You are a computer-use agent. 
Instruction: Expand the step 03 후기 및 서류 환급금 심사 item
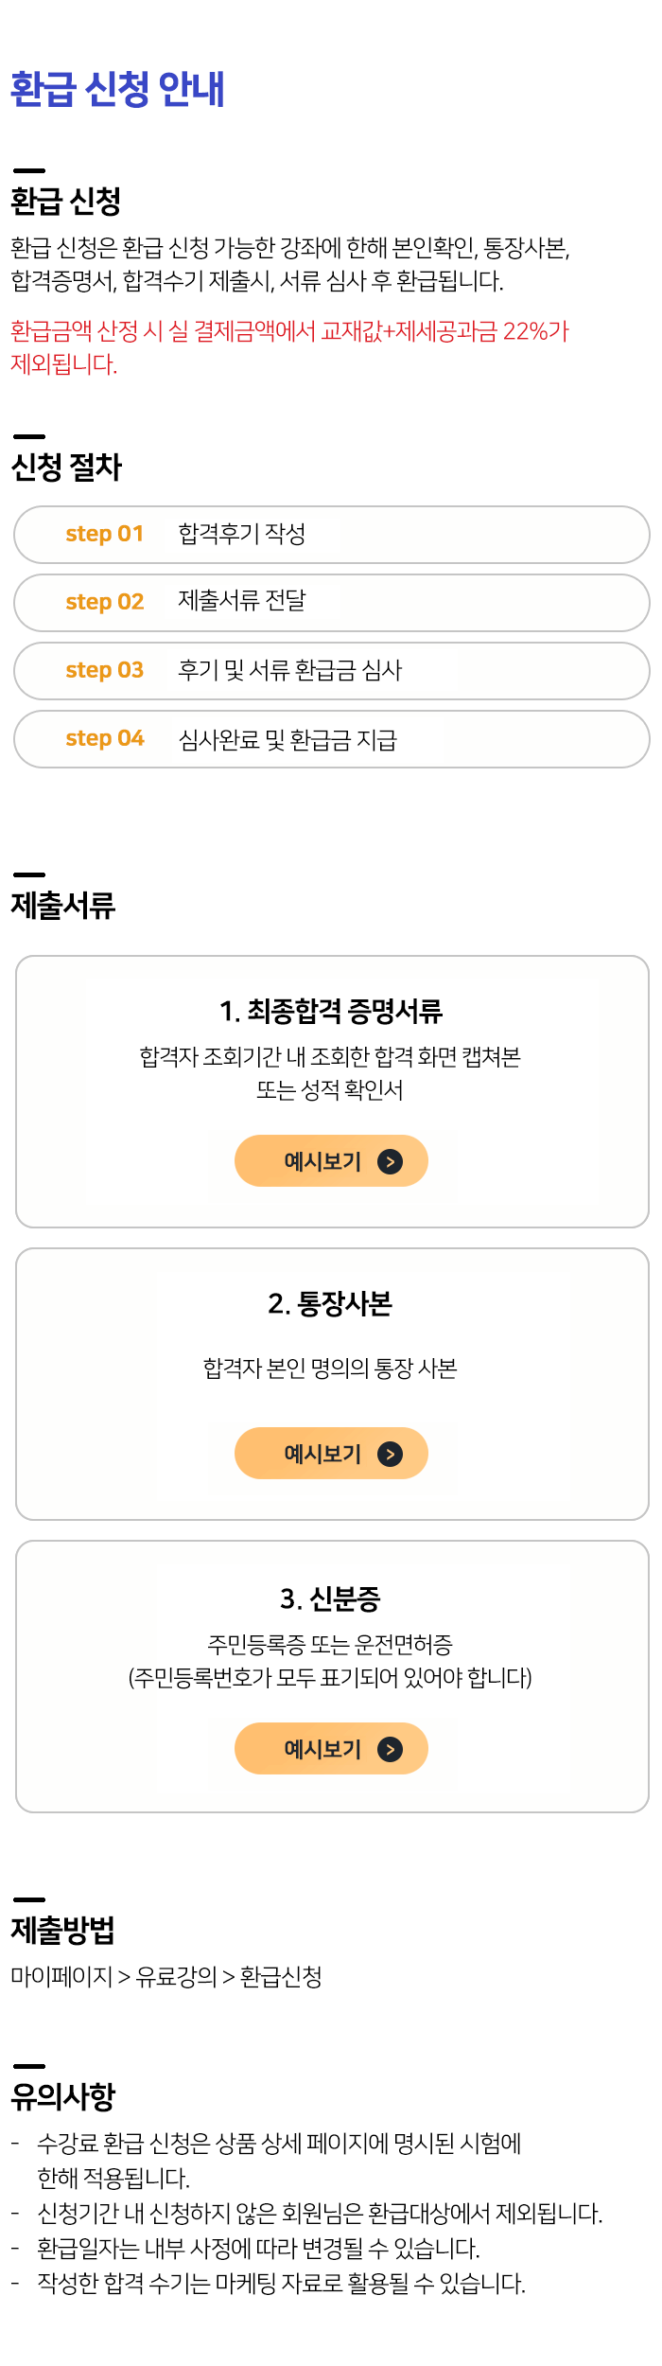pyautogui.click(x=330, y=671)
